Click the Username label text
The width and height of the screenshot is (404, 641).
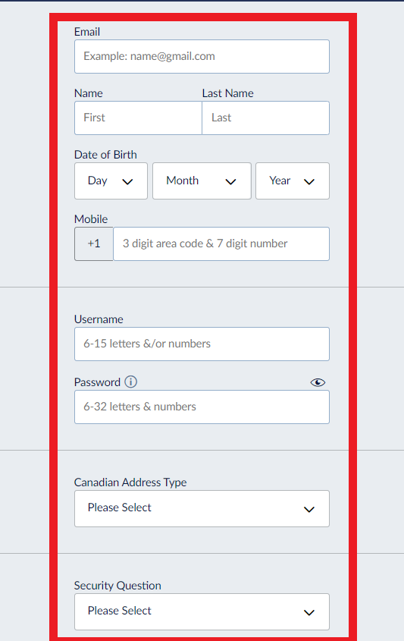[x=99, y=319]
